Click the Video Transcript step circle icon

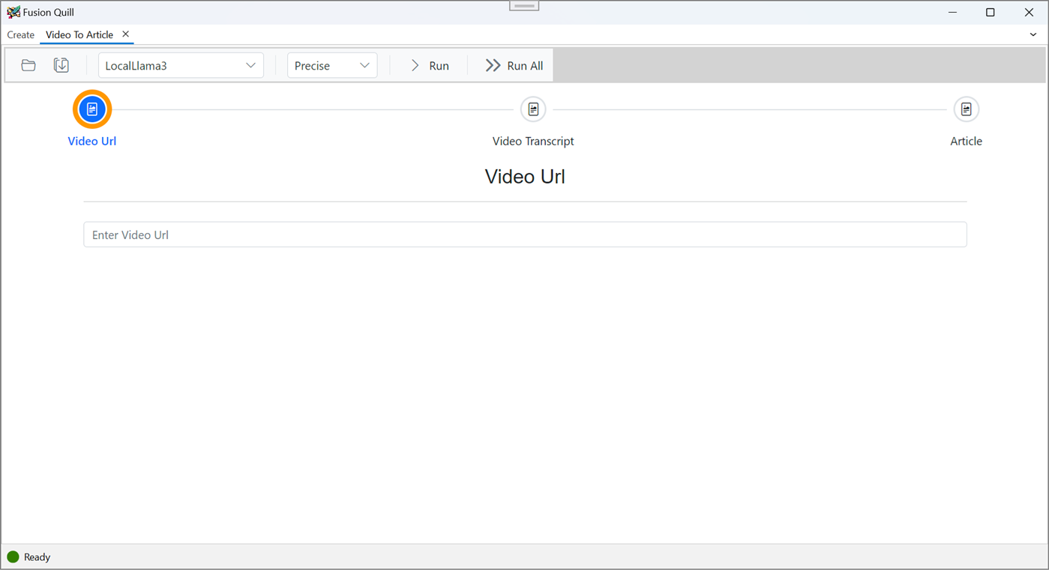pos(532,109)
